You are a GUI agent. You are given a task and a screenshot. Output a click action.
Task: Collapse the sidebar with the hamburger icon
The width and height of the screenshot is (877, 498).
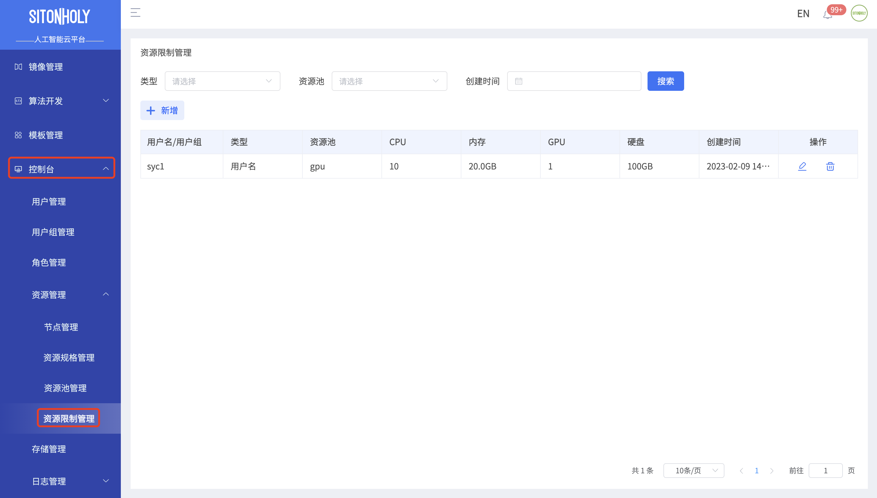[x=135, y=13]
